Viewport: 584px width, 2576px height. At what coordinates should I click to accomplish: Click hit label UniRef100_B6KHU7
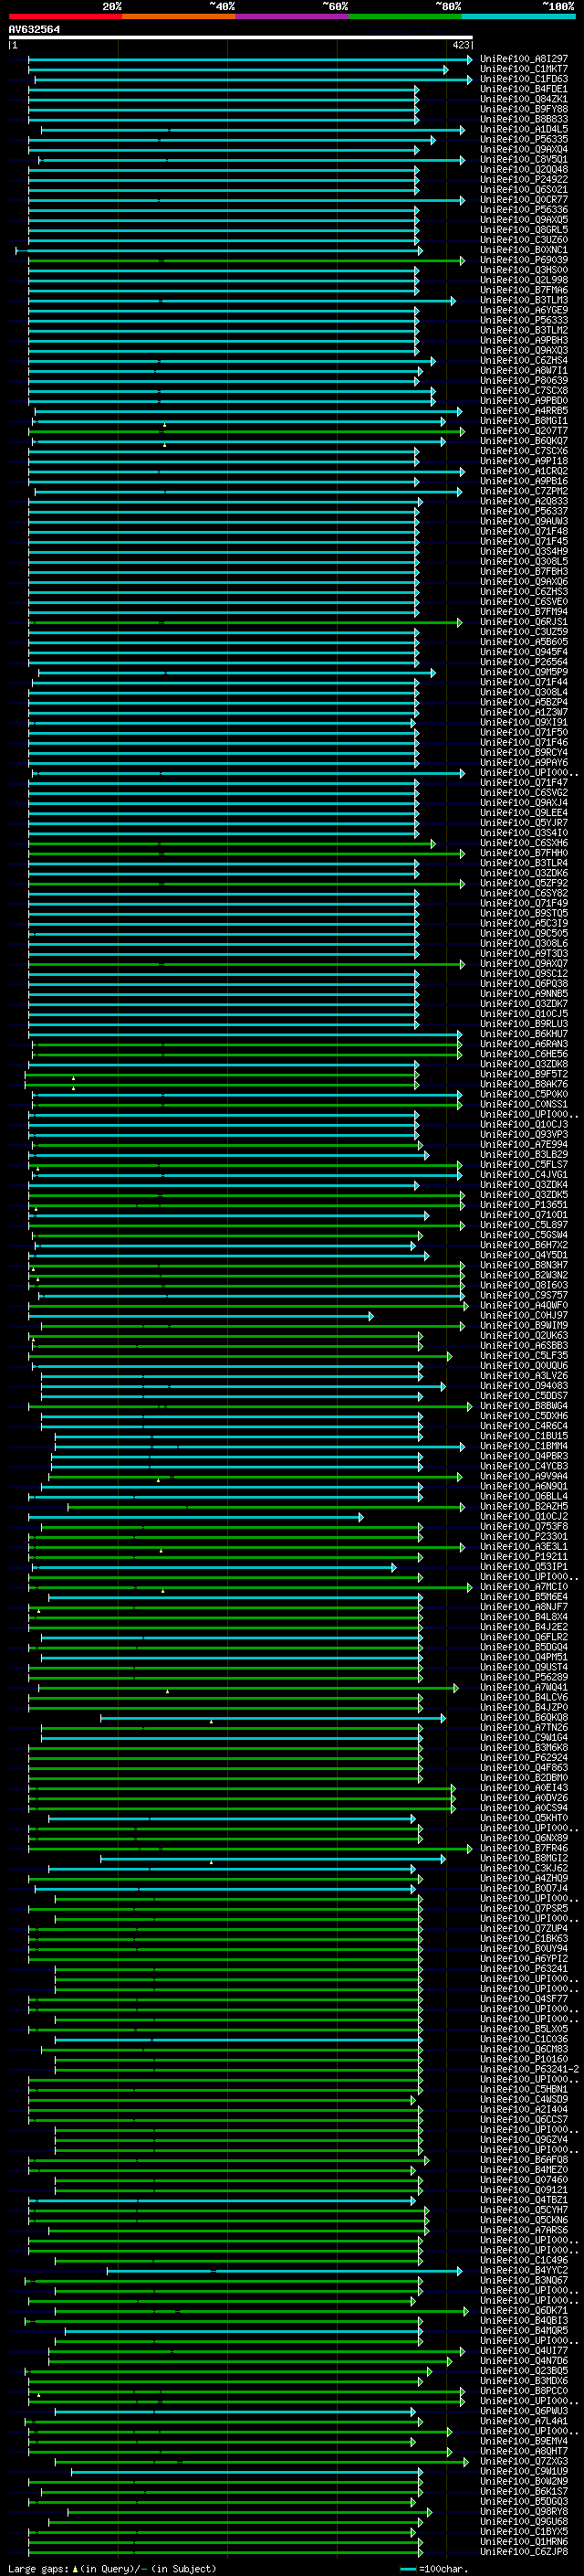pos(524,1035)
